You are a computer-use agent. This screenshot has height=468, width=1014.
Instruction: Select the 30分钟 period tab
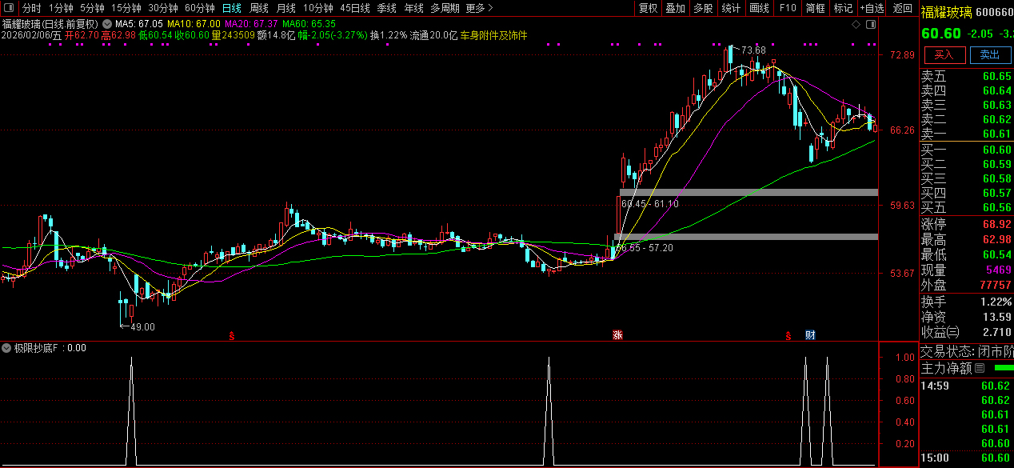[163, 8]
